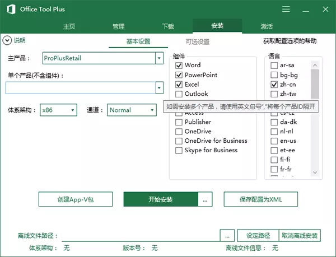Switch to the 可选设置 sub-tab
The image size is (336, 257).
click(197, 41)
